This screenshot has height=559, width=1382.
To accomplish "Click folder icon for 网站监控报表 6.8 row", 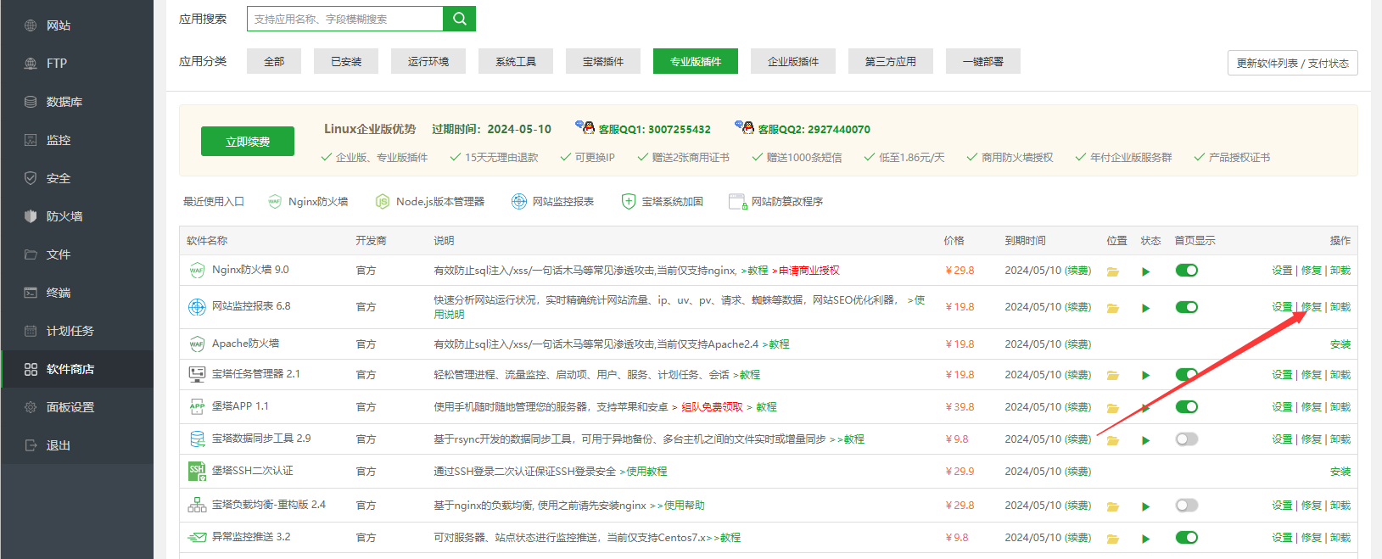I will [x=1113, y=308].
